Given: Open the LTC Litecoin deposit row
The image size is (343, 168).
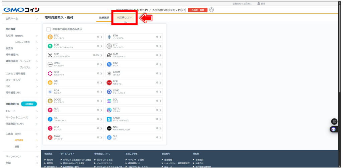Looking at the screenshot, I should [x=134, y=46].
